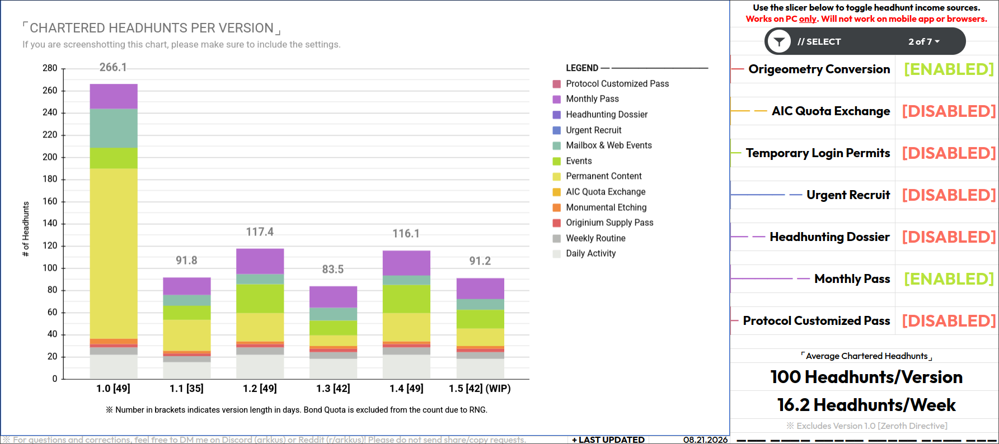Click the Protocol Customized Pass legend swatch
The image size is (999, 444).
click(556, 84)
